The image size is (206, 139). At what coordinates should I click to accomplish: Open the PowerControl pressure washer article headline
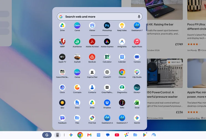(x=162, y=95)
